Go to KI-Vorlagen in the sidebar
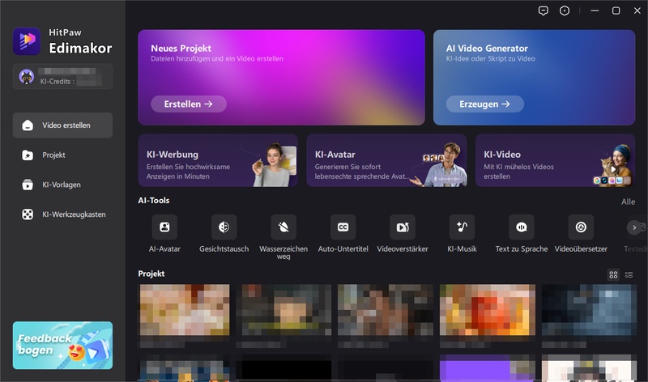Screen dimensions: 648x382 63,185
